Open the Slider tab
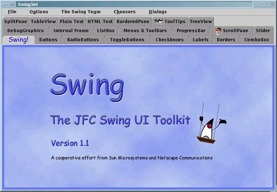This screenshot has height=192, width=277. click(263, 31)
